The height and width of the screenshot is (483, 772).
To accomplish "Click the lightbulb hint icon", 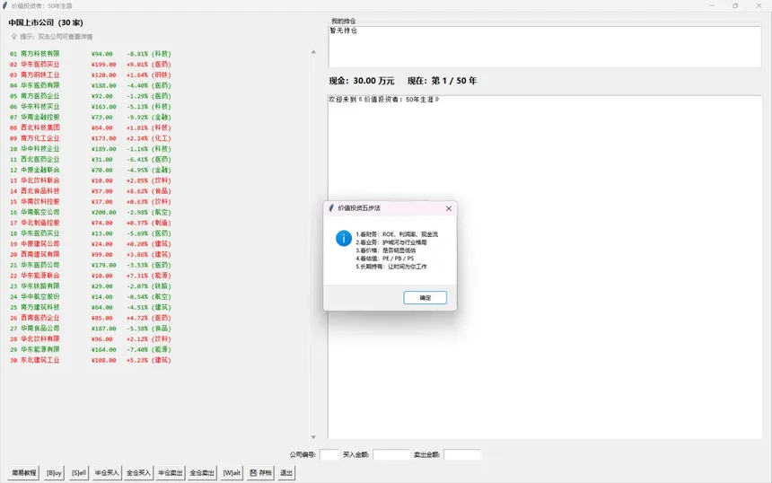I will point(14,37).
